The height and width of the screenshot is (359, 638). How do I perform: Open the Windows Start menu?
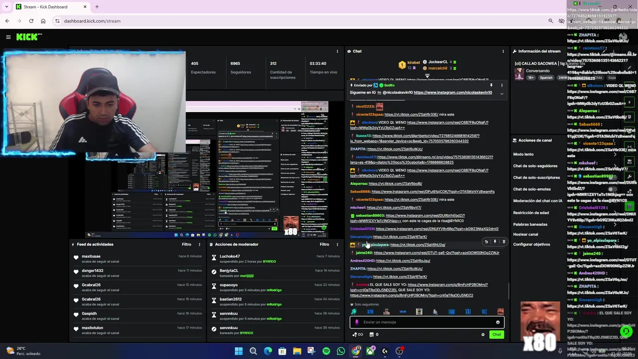pos(238,351)
